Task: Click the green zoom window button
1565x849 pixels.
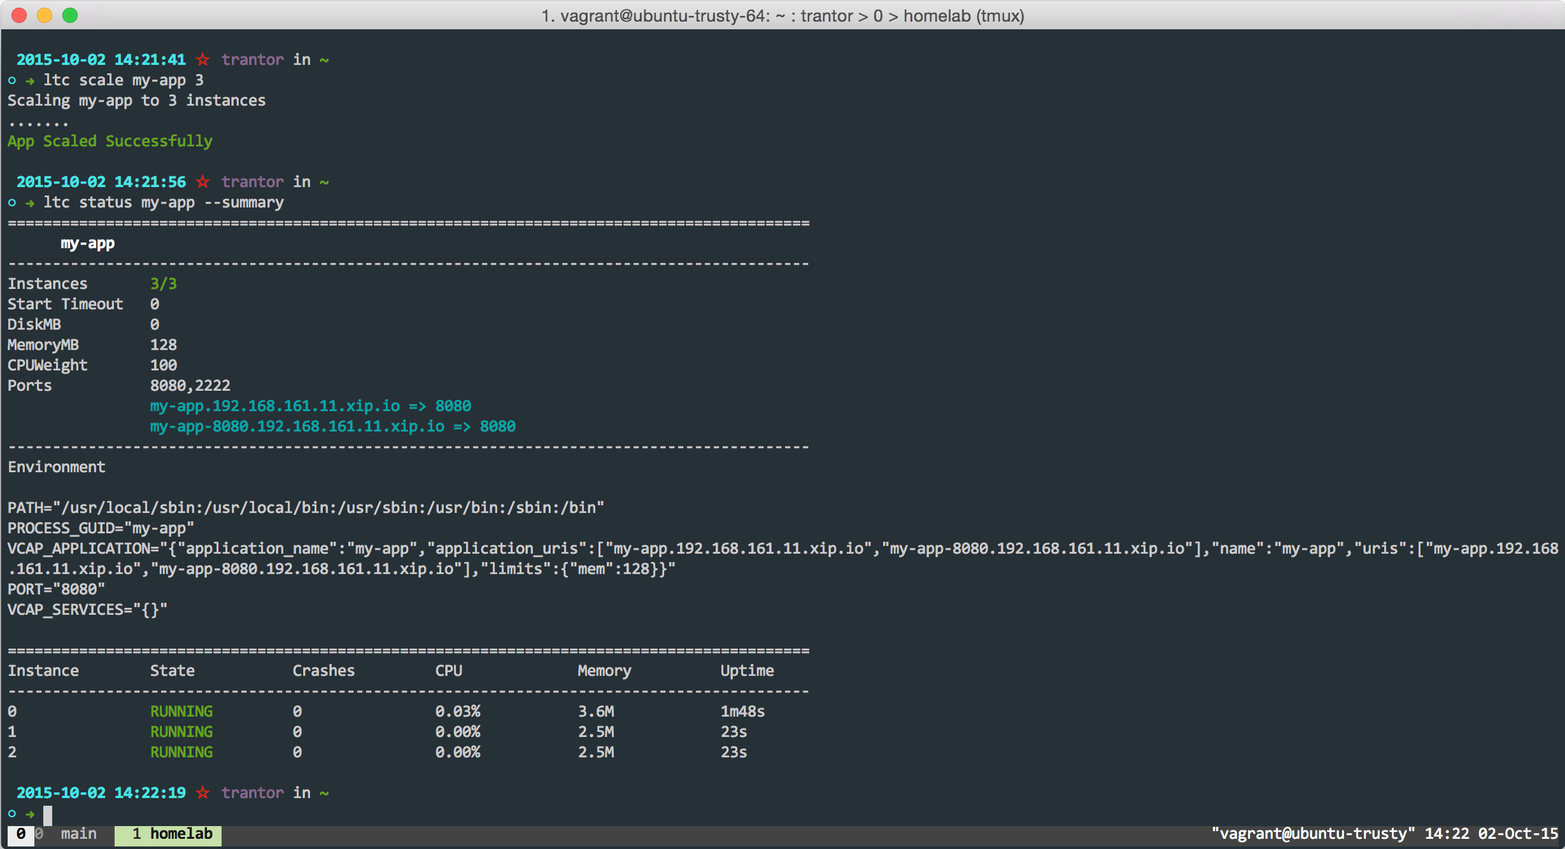Action: click(70, 15)
